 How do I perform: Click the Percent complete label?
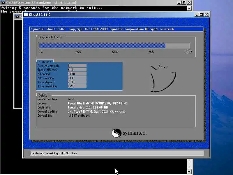tap(49, 66)
